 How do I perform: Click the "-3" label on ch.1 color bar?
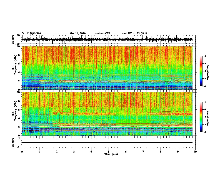[205, 56]
